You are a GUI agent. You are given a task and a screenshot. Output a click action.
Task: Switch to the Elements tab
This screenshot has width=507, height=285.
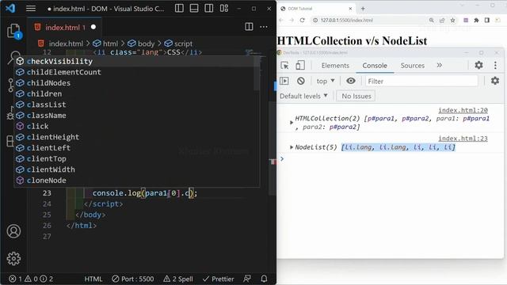point(335,65)
